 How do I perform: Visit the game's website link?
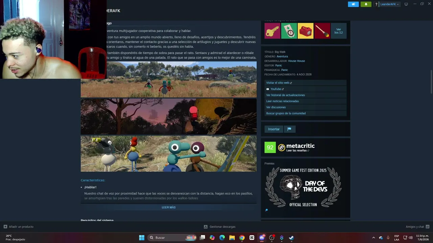coord(305,83)
